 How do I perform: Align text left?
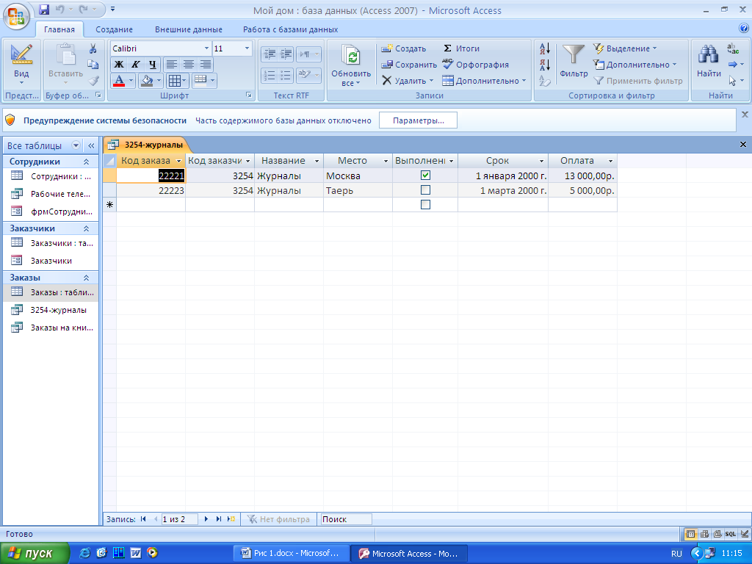172,65
